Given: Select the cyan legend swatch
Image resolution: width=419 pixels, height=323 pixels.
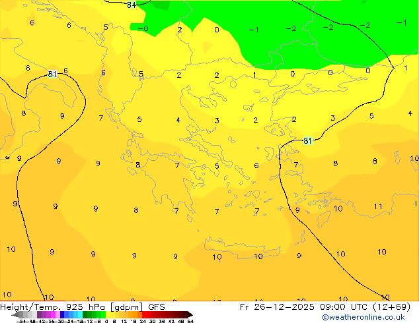Looking at the screenshot, I should click(80, 315).
